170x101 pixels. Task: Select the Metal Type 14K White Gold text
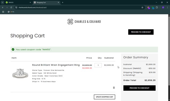[44, 73]
